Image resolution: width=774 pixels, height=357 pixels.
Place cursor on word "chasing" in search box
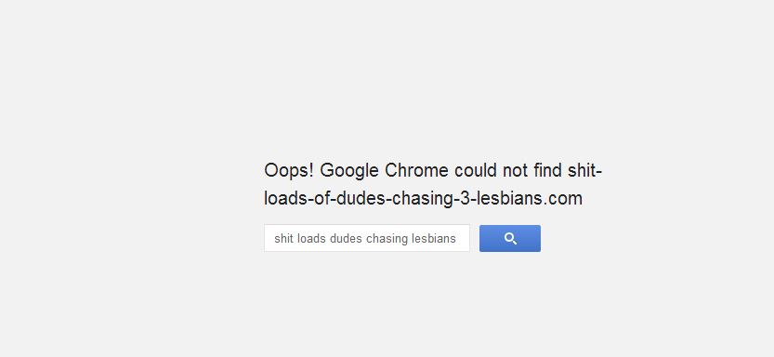[x=387, y=239]
